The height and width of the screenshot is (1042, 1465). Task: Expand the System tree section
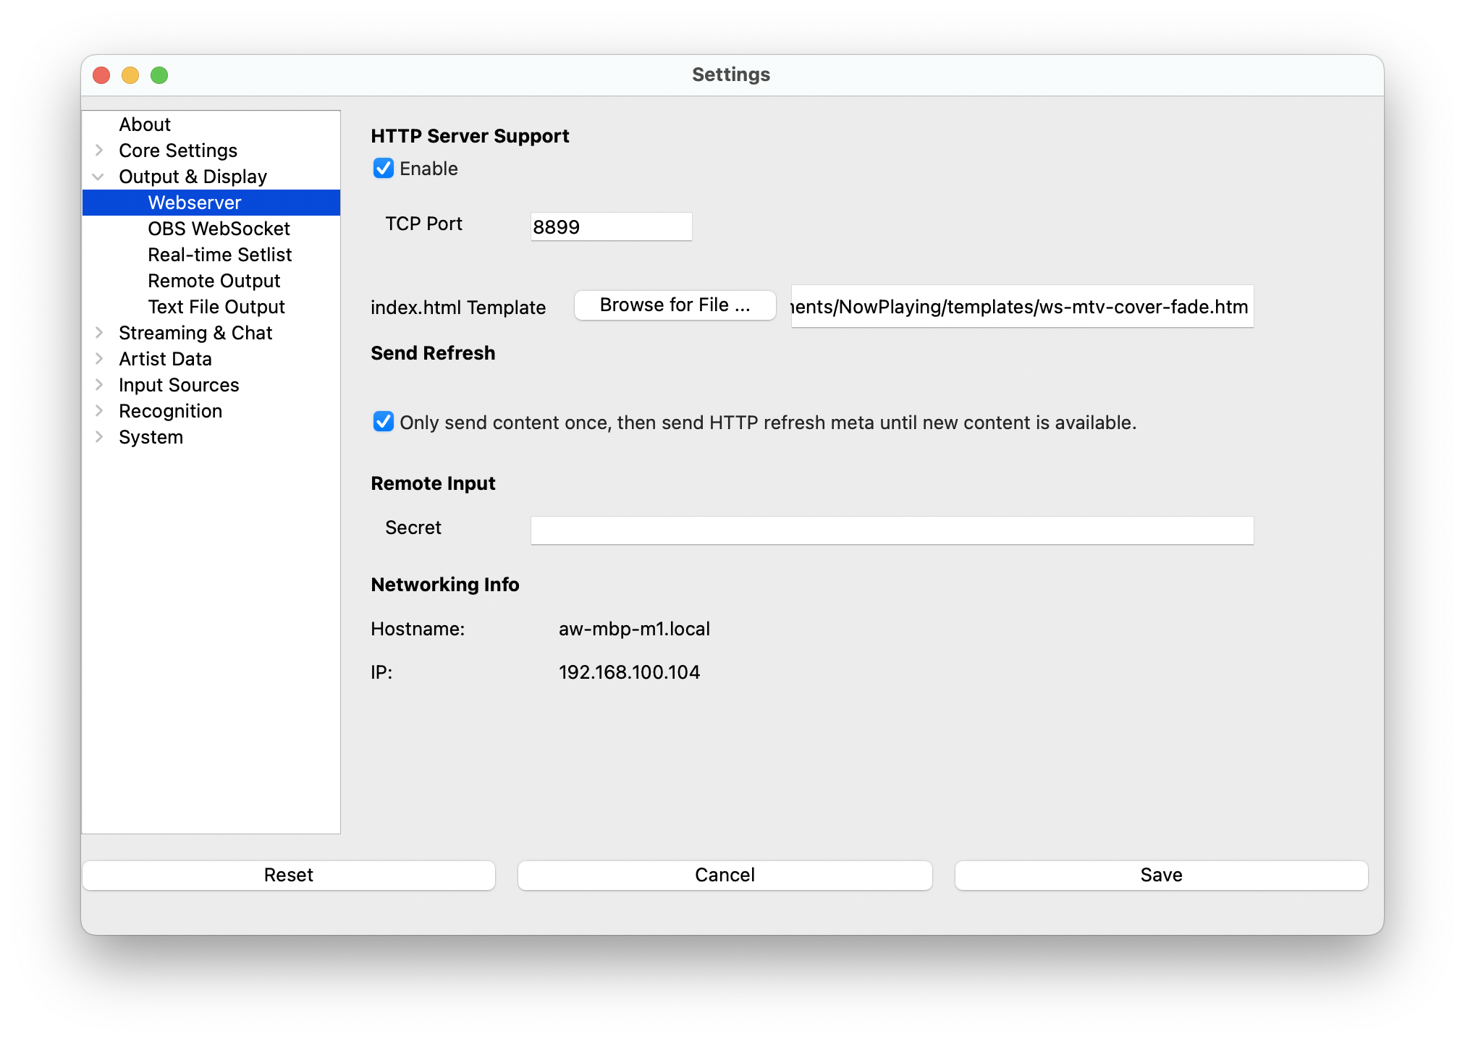pos(99,437)
